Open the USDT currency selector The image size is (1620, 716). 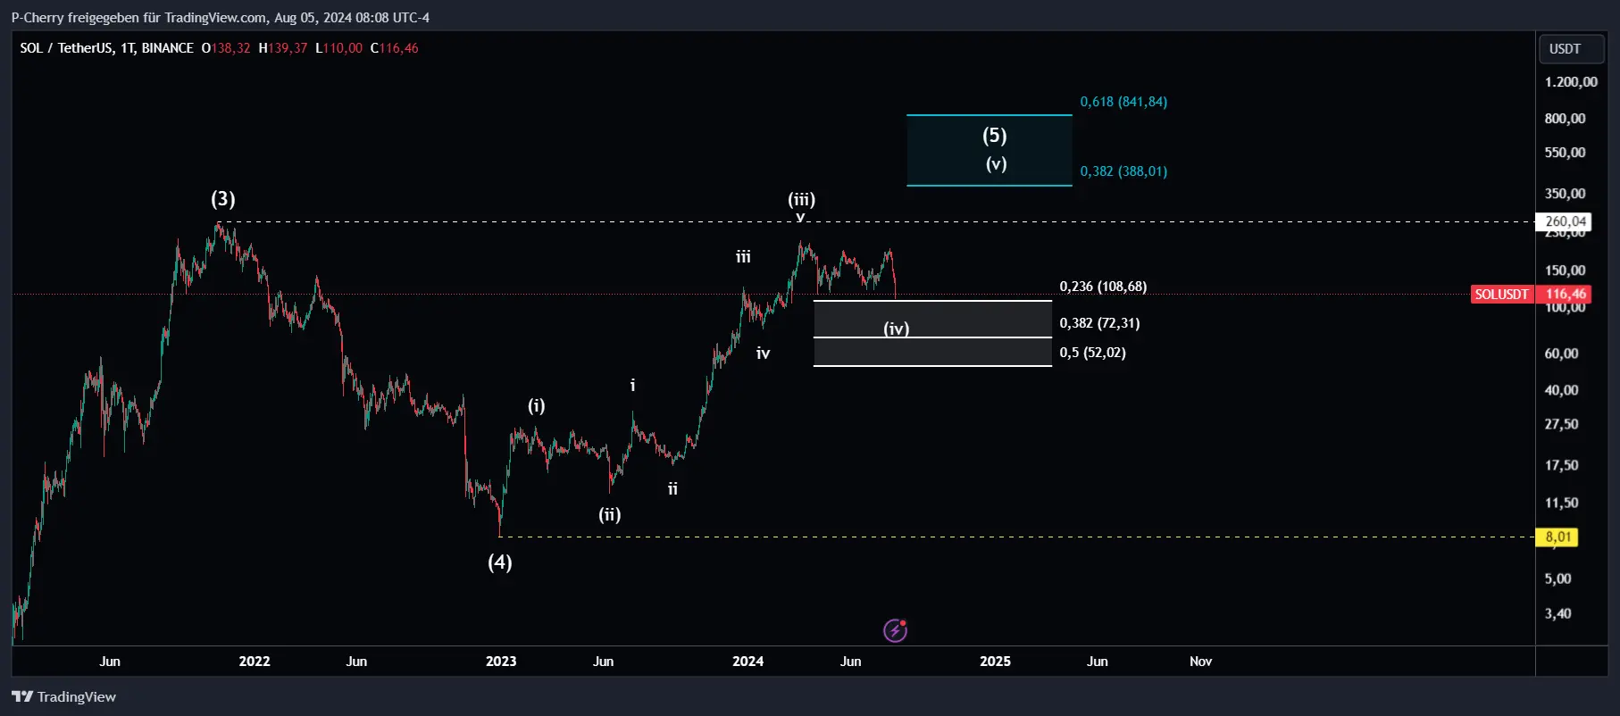pos(1572,49)
